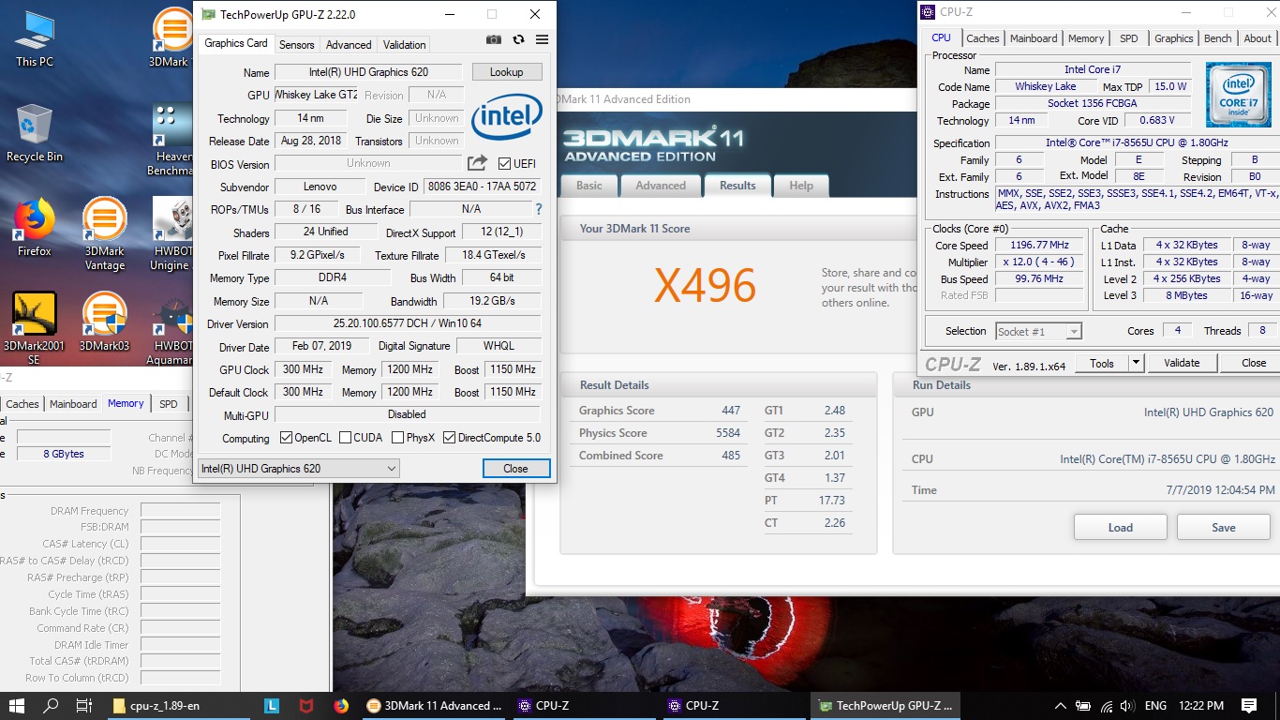Open the Caches tab in right CPU-Z window
Image resolution: width=1280 pixels, height=720 pixels.
(x=983, y=38)
